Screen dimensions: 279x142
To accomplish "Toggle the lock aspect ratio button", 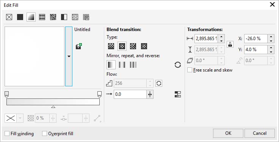I will (230, 44).
